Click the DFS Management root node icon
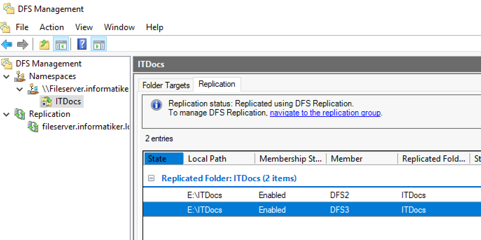This screenshot has width=481, height=240. 7,64
